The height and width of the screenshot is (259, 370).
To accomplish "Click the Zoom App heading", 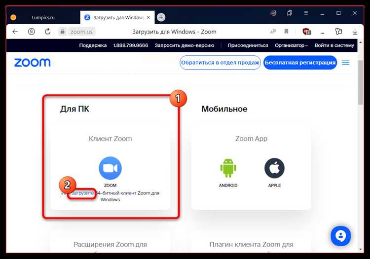I will (251, 139).
